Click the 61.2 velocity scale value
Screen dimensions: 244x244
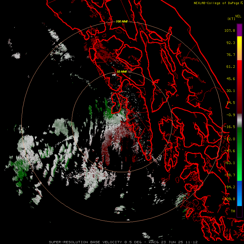point(231,67)
